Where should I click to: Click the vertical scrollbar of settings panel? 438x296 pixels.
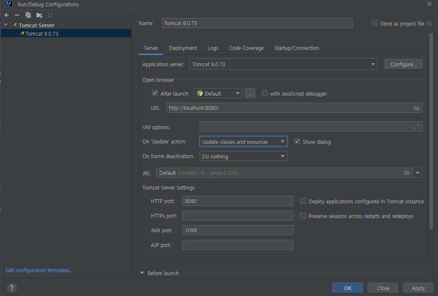click(x=431, y=131)
